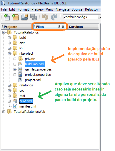Select the manifest.mf file name
Image resolution: width=115 pixels, height=151 pixels.
(x=28, y=106)
